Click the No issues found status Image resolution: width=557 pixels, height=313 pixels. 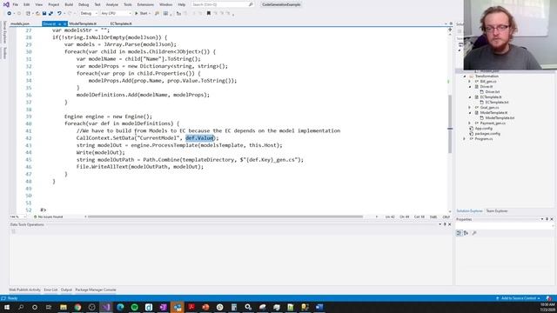tap(49, 216)
